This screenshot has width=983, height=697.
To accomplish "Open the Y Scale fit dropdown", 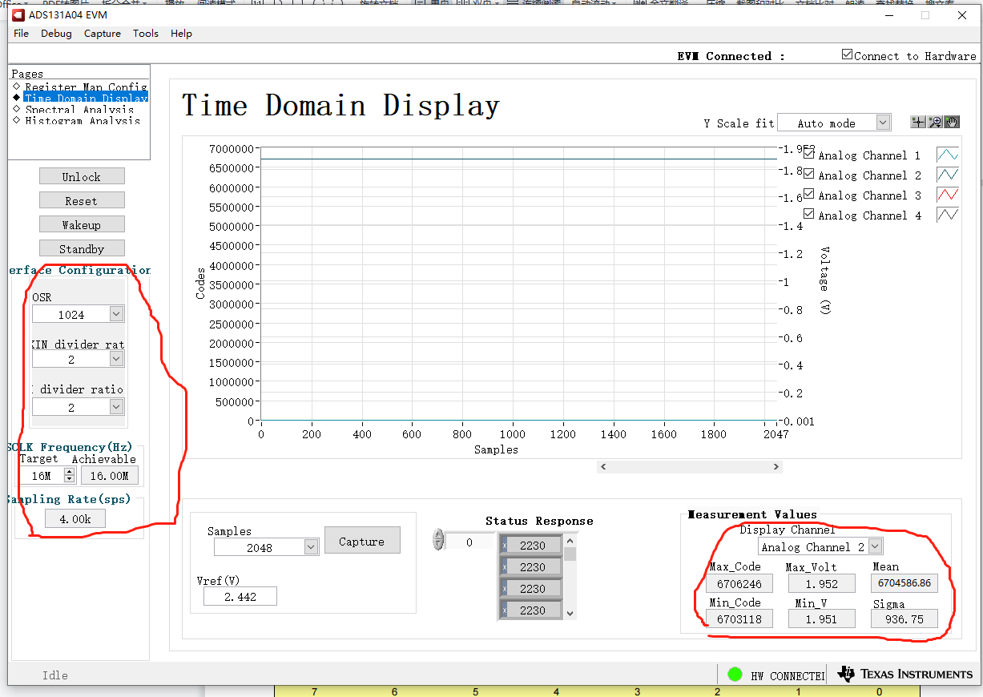I will coord(834,123).
